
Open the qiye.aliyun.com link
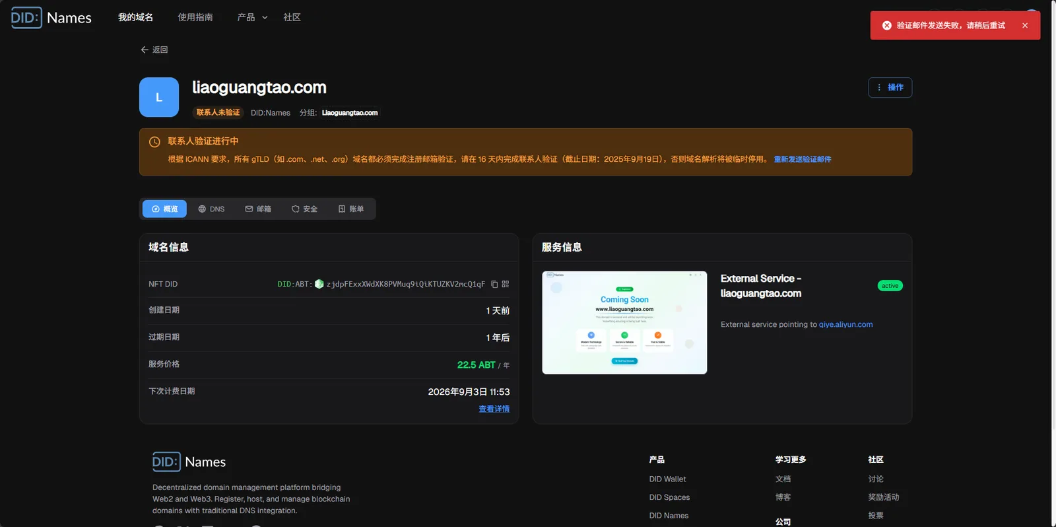click(x=845, y=324)
